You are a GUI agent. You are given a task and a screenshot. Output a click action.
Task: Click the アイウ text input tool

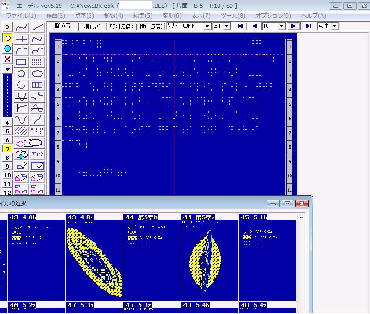[x=37, y=154]
